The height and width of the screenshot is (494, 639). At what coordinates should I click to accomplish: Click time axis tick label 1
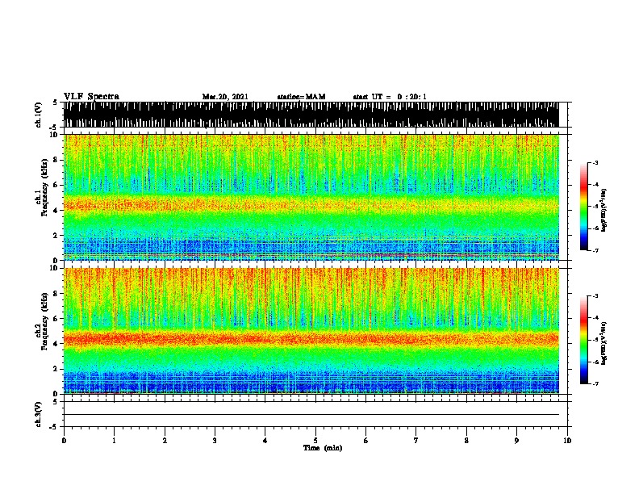[x=114, y=441]
